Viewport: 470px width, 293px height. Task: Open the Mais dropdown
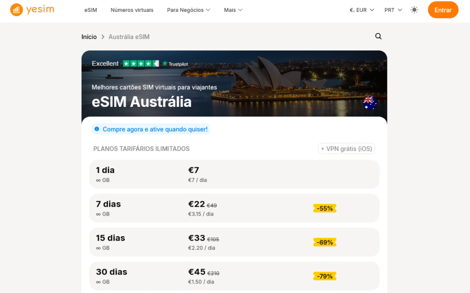[233, 9]
